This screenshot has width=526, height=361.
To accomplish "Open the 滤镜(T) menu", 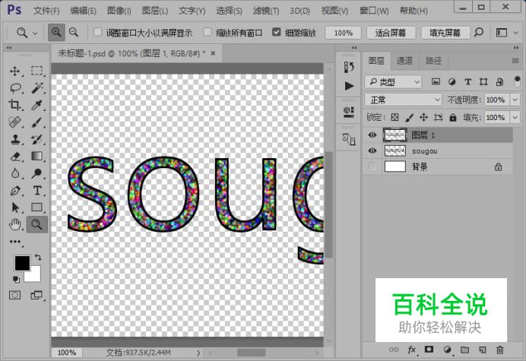I will pyautogui.click(x=266, y=11).
